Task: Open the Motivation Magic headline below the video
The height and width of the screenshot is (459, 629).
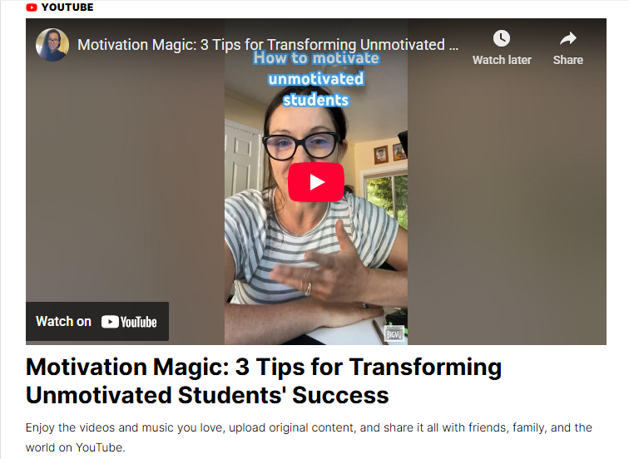Action: [x=264, y=381]
